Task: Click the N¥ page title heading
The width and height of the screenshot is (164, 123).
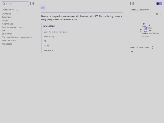Action: tap(43, 8)
